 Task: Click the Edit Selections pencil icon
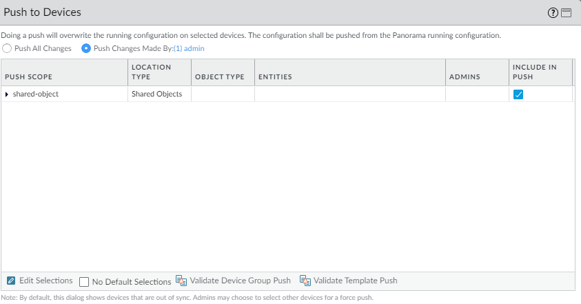[11, 281]
